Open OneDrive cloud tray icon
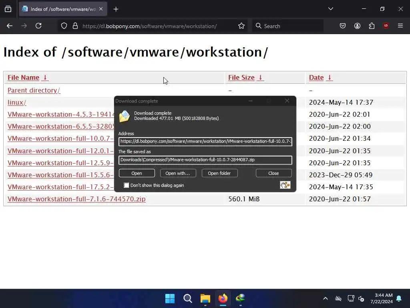The image size is (410, 308). tap(338, 298)
